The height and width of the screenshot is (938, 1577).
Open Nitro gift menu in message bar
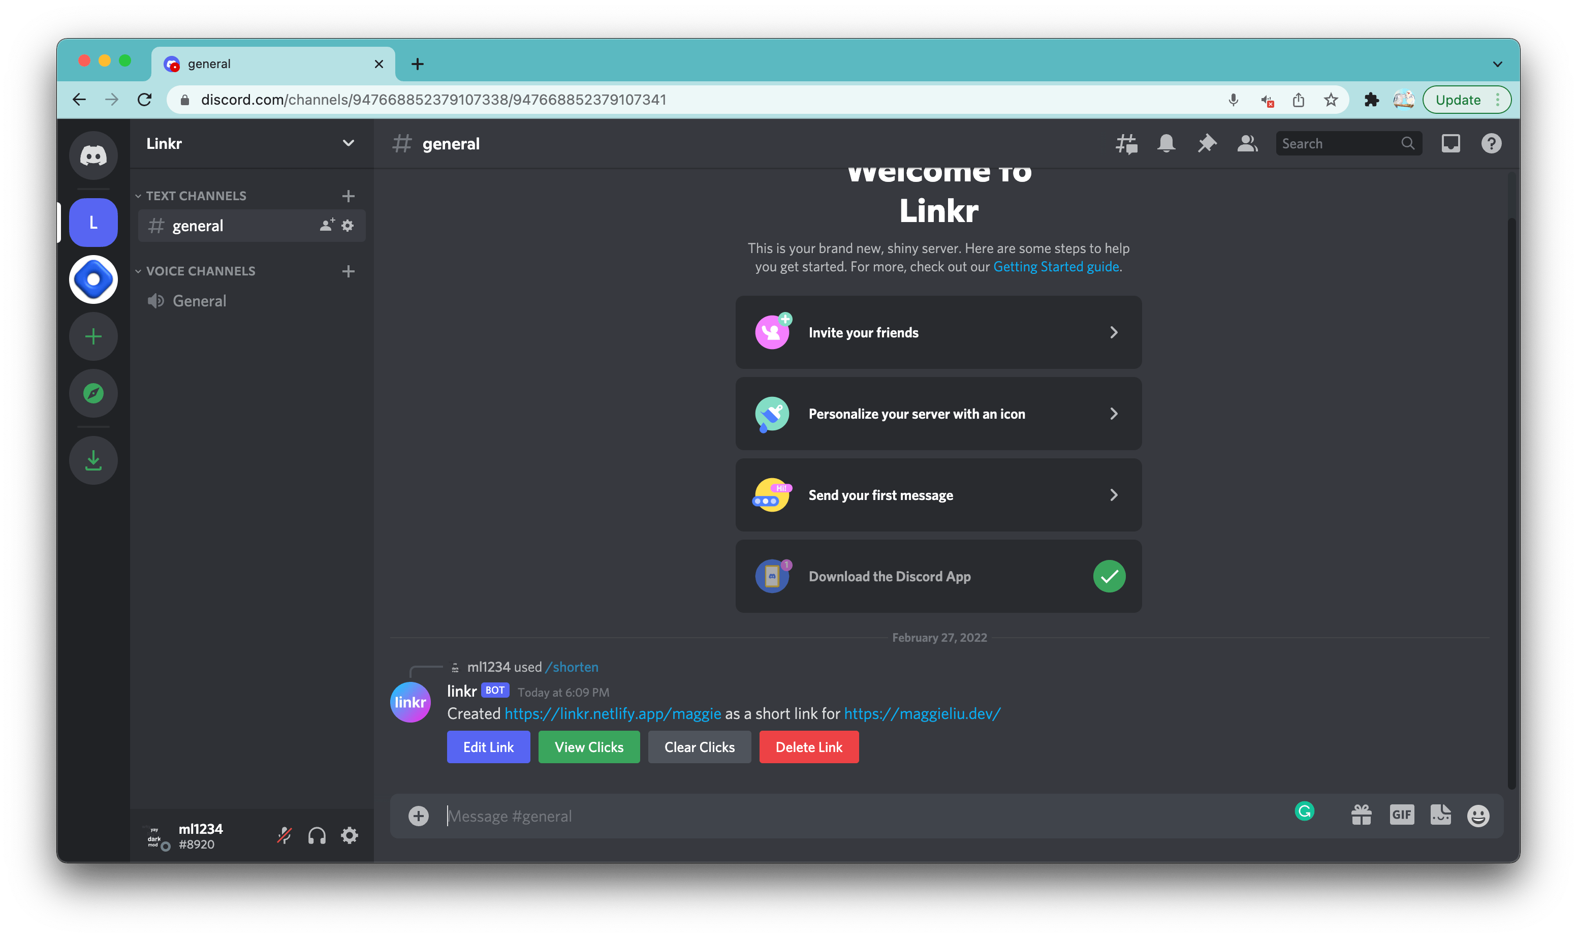pyautogui.click(x=1363, y=816)
